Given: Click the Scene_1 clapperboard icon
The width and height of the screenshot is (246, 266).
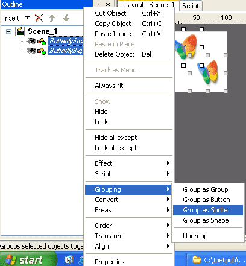Looking at the screenshot, I should [20, 31].
